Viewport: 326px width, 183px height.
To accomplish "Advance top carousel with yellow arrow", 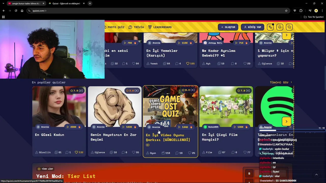I will click(287, 35).
